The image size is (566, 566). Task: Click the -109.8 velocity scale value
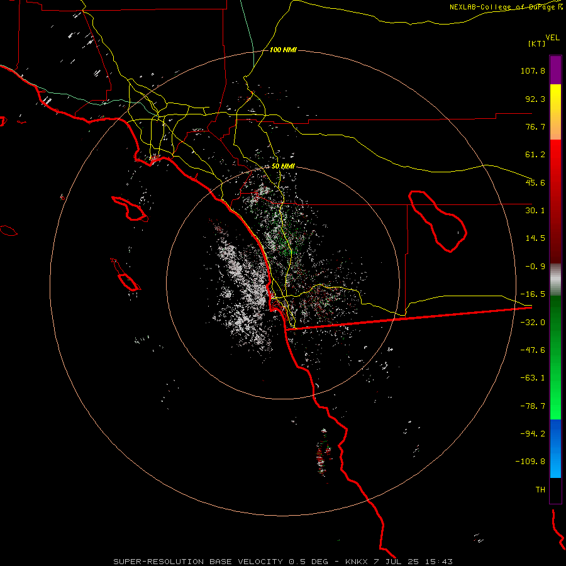pyautogui.click(x=530, y=462)
